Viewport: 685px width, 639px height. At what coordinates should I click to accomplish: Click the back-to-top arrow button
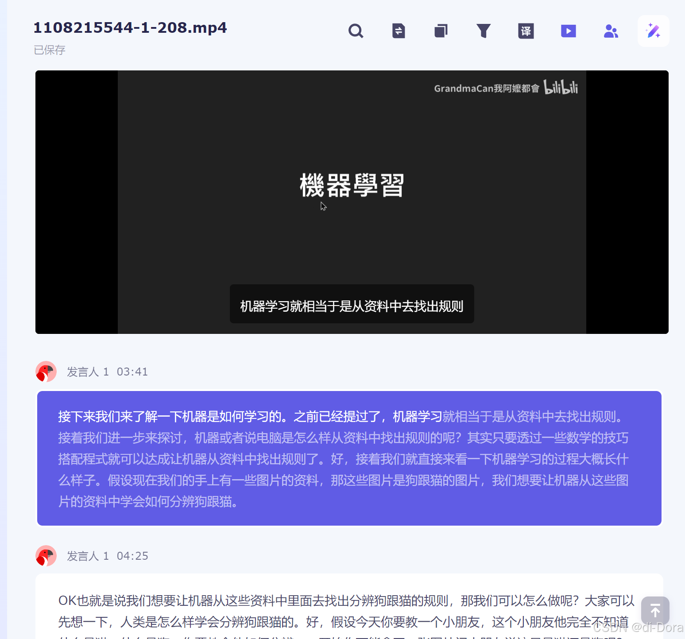pos(655,611)
